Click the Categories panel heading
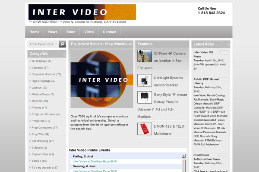This screenshot has height=172, width=259. point(39,54)
